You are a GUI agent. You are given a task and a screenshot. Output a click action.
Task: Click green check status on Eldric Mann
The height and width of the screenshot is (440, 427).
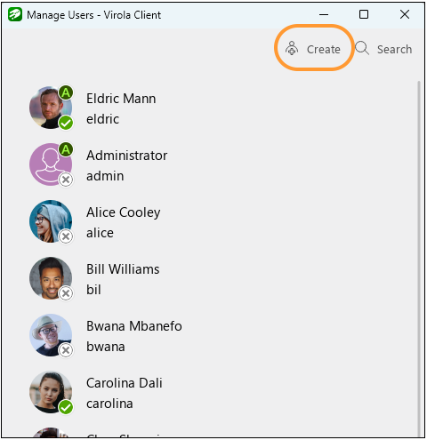pyautogui.click(x=66, y=123)
